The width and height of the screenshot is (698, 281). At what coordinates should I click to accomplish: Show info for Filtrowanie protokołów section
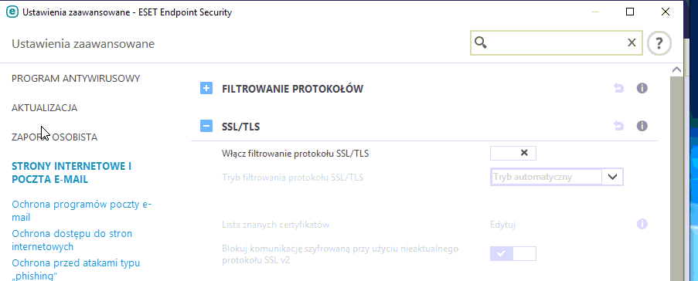(642, 89)
